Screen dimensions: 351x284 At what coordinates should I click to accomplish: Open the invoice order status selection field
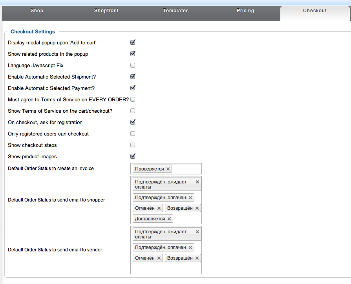(186, 169)
